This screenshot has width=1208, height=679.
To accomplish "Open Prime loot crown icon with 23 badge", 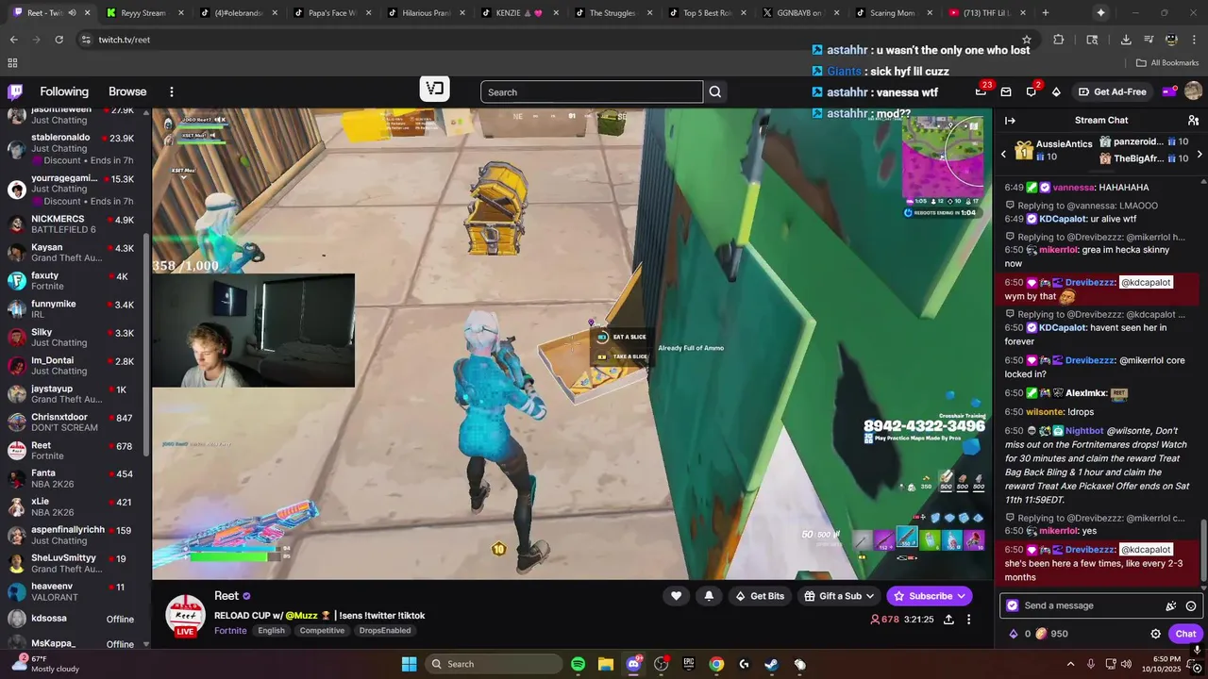I will point(981,91).
